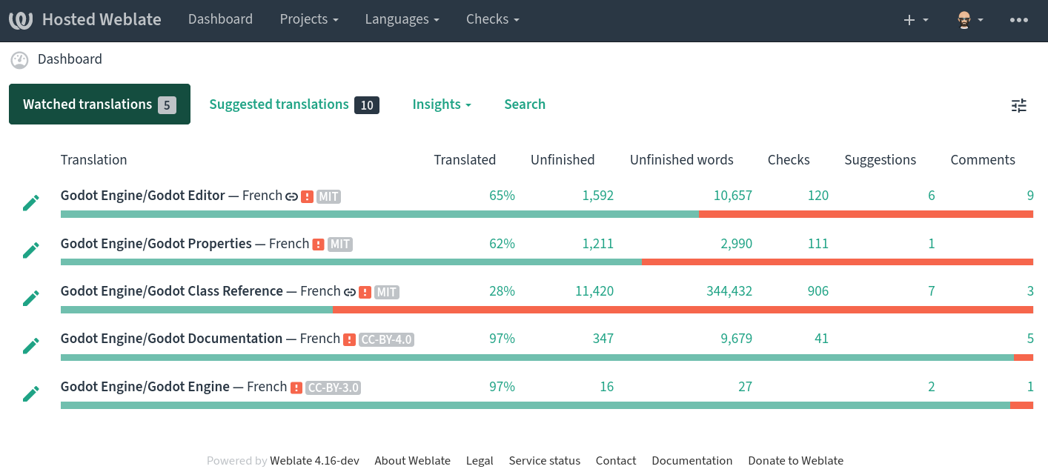Click progress bar of Godot Editor row
This screenshot has height=472, width=1048.
[x=547, y=214]
